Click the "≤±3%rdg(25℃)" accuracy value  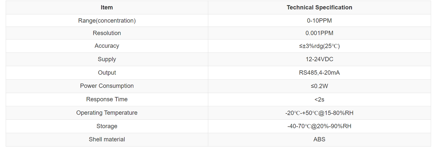click(319, 46)
